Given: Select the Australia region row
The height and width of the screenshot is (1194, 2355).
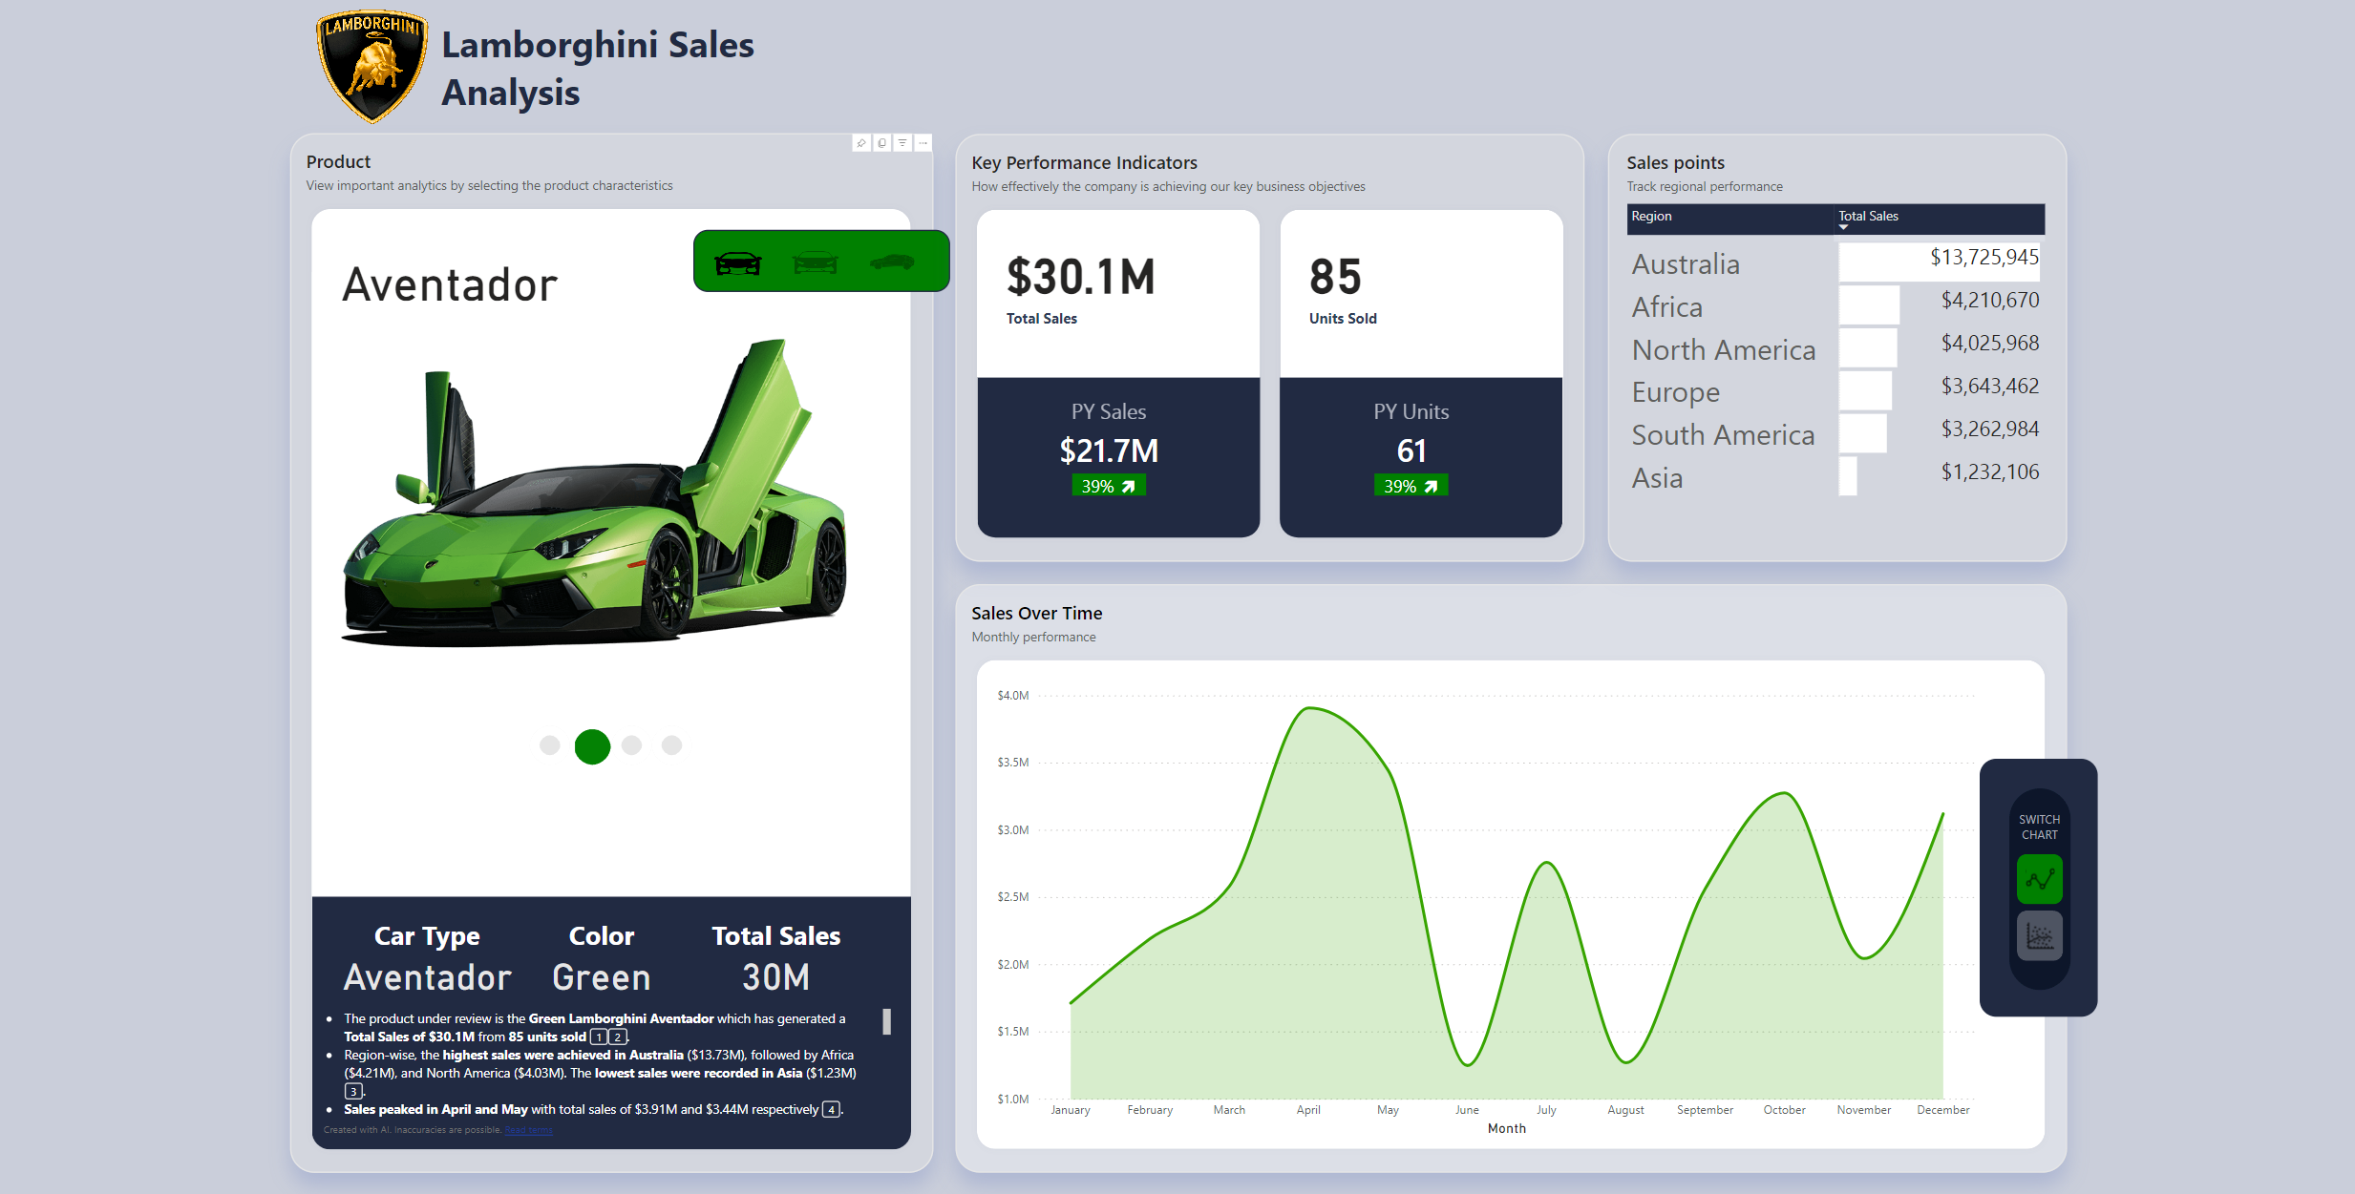Looking at the screenshot, I should coord(1835,262).
